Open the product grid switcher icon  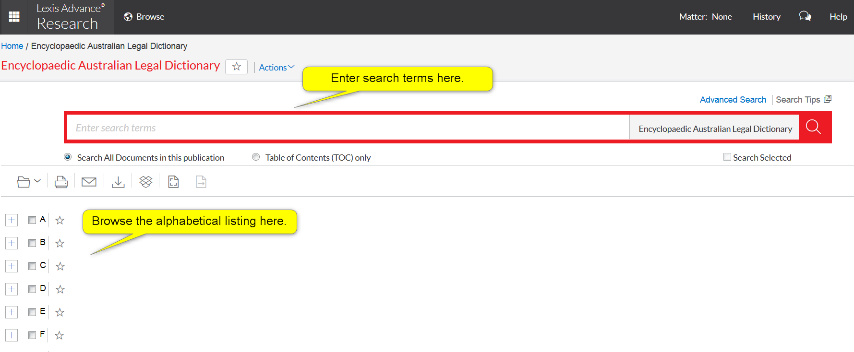14,17
